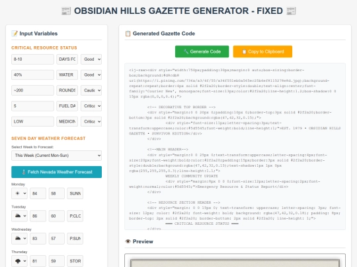Open Wednesday weather icon dropdown
The width and height of the screenshot is (357, 267).
click(x=19, y=239)
